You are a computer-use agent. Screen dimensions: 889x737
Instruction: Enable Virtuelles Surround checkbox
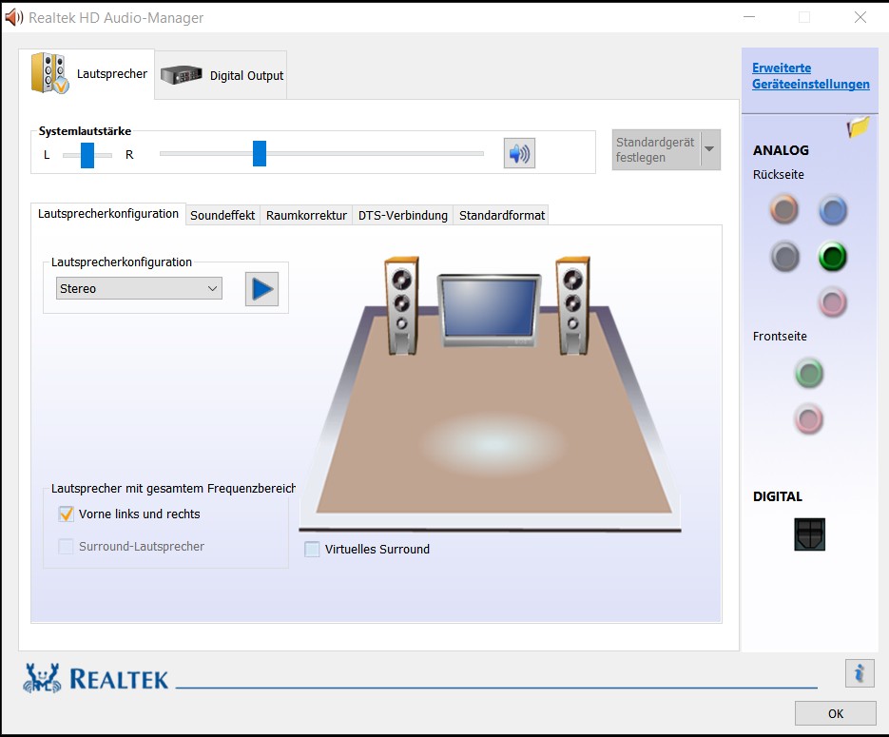312,549
